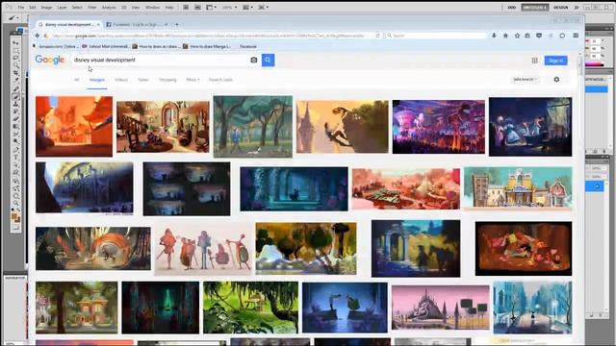Open the Photoshop File menu
This screenshot has width=616, height=346.
click(21, 8)
